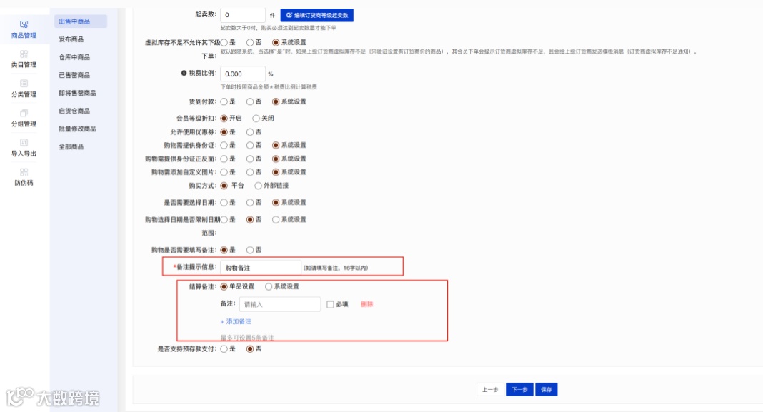
Task: Open 导入导出 sidebar section
Action: [x=24, y=148]
